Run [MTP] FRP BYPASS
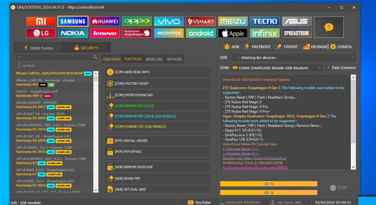 [158, 152]
